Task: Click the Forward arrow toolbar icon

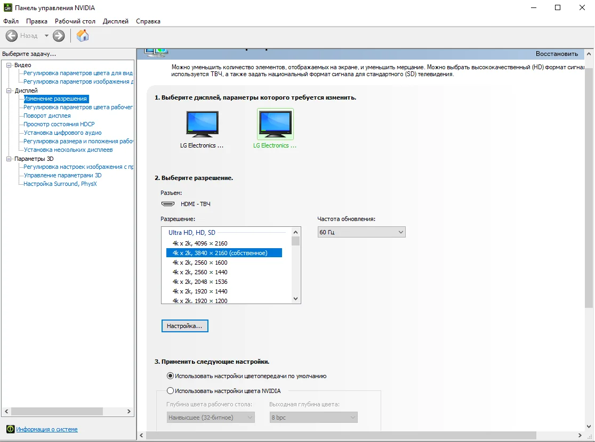Action: point(59,36)
